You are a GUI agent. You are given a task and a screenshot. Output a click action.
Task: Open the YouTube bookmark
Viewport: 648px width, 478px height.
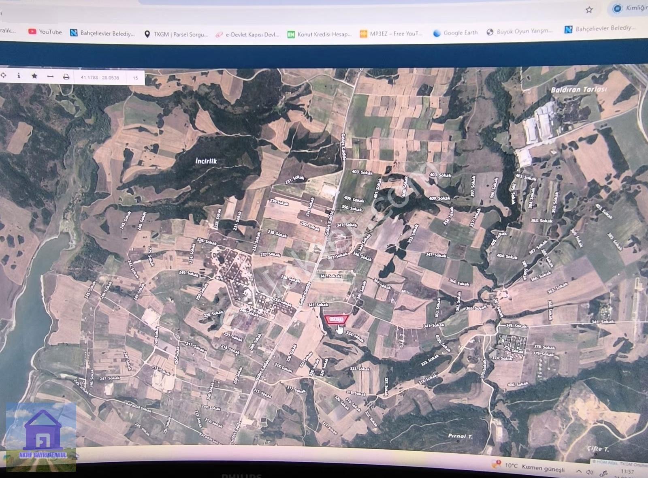click(x=45, y=32)
